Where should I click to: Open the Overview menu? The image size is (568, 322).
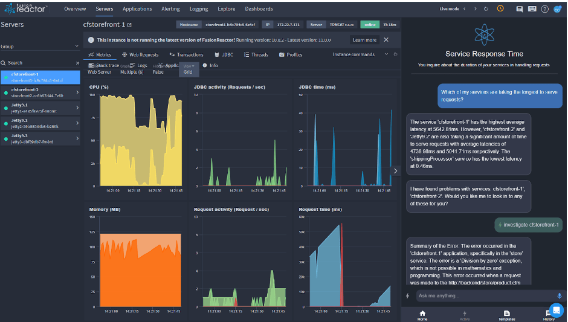[x=75, y=8]
